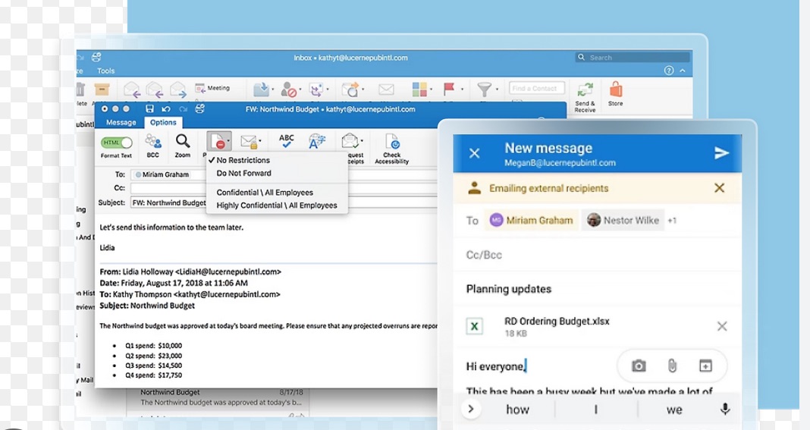The width and height of the screenshot is (810, 430).
Task: Click the Move to folder icon
Action: click(261, 89)
